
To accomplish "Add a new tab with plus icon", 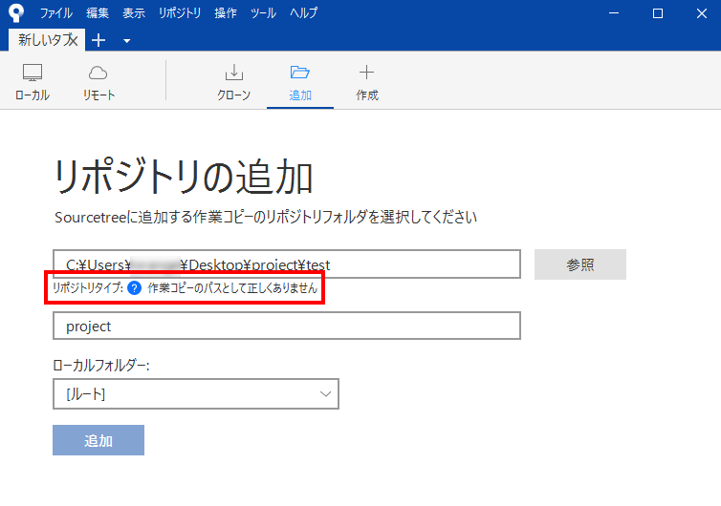I will coord(98,40).
